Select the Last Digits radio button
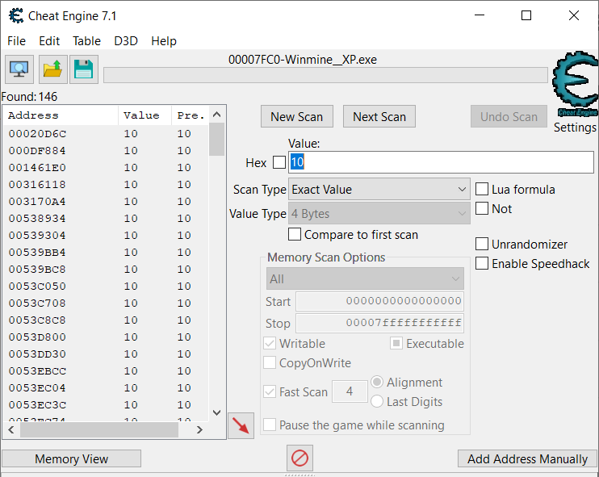The height and width of the screenshot is (477, 599). point(377,401)
